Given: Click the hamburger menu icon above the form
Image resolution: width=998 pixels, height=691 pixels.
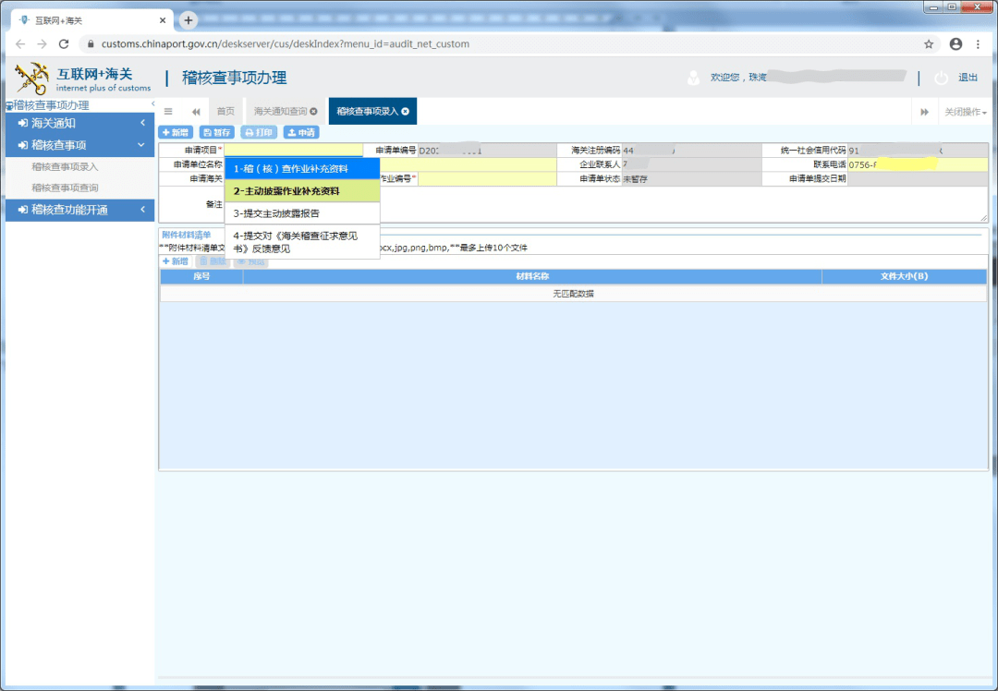Looking at the screenshot, I should [168, 110].
